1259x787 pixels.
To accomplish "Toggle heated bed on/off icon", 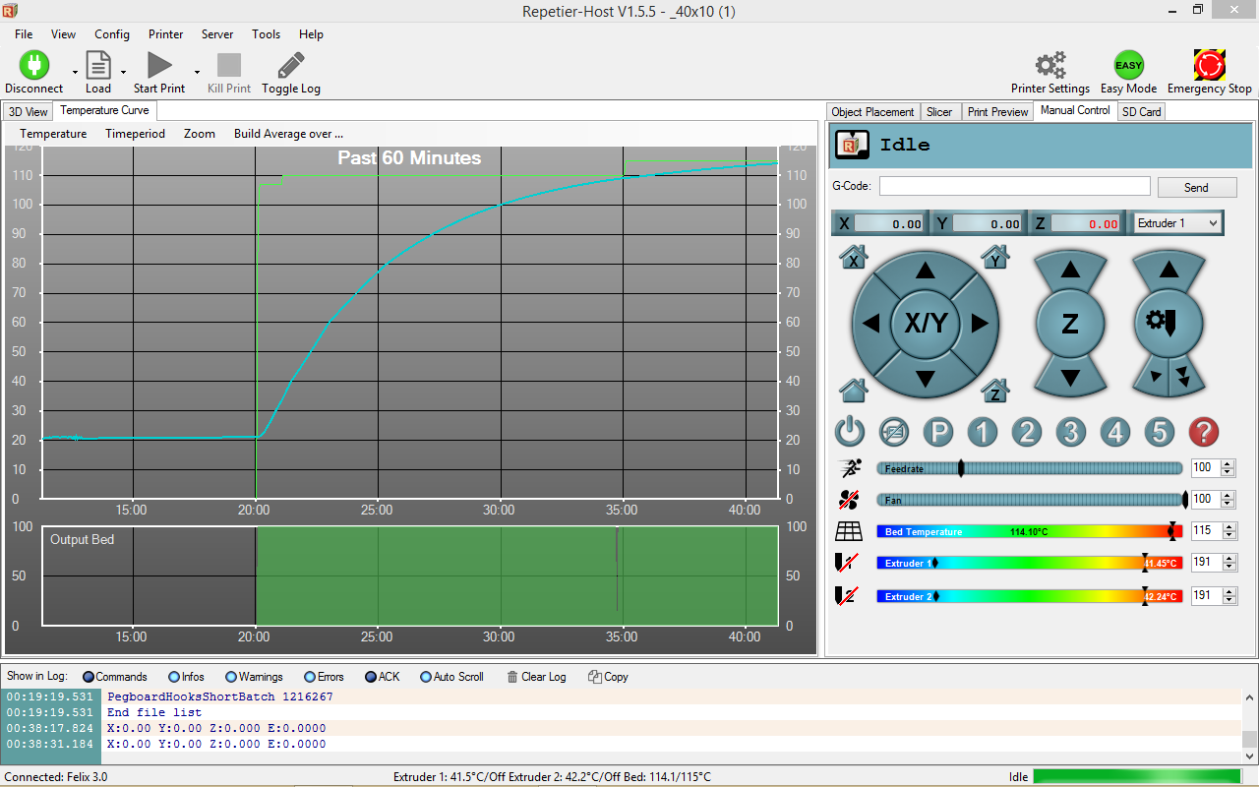I will (848, 531).
